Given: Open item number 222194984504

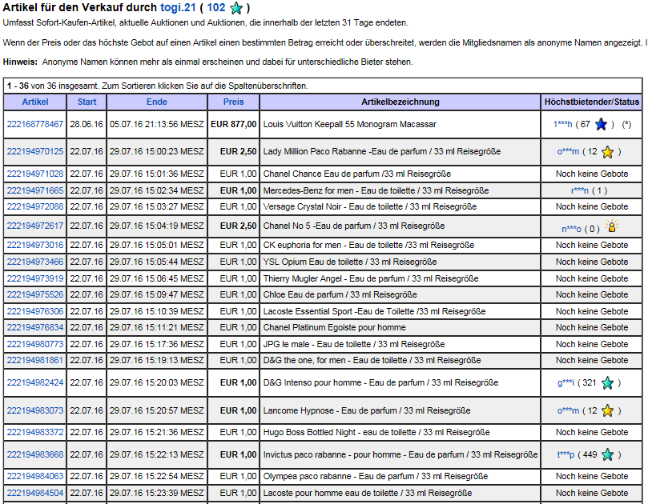Looking at the screenshot, I should pos(35,493).
